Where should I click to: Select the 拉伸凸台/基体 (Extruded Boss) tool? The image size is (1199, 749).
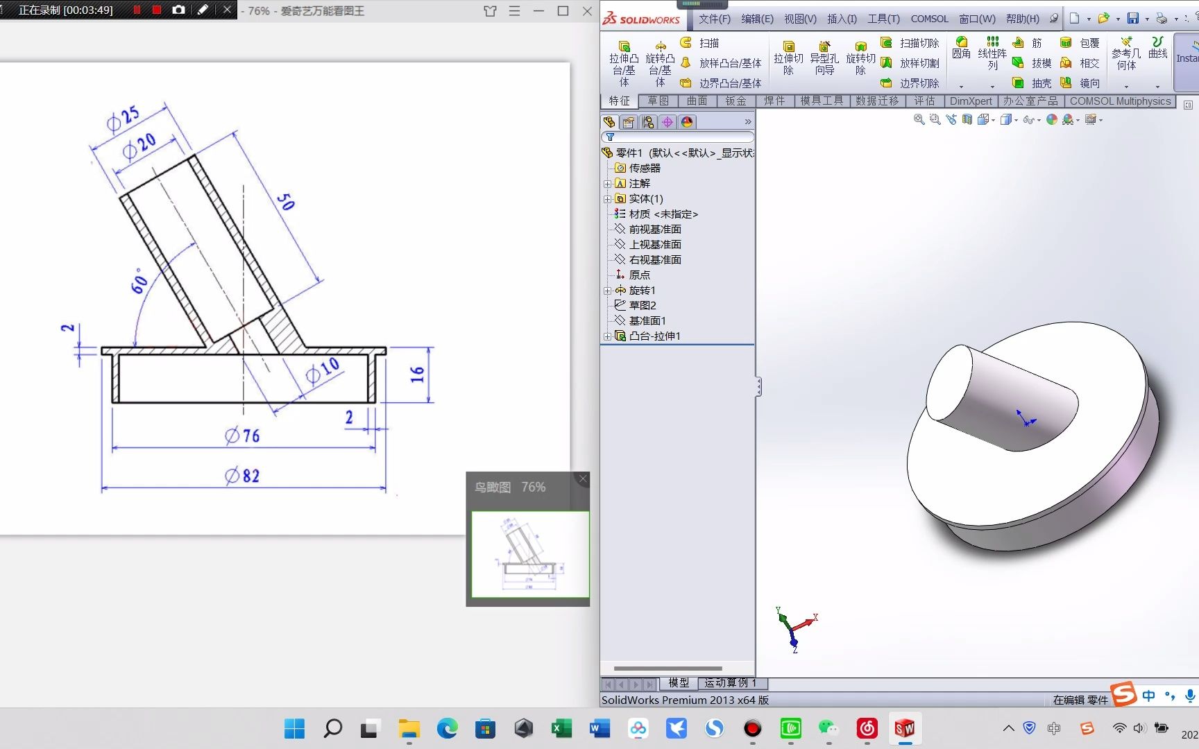(x=623, y=61)
